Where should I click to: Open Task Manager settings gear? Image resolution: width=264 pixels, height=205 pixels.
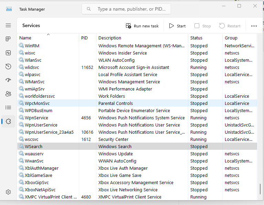[8, 192]
